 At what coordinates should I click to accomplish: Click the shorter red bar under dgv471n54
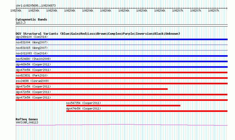pos(92,89)
